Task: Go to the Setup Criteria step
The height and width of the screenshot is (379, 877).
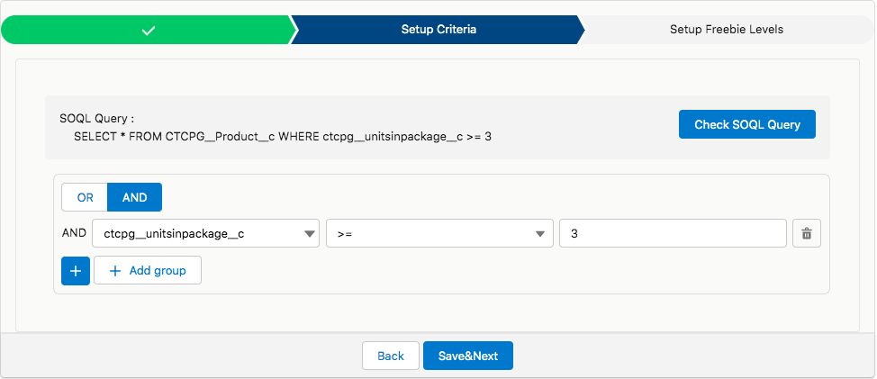Action: [x=438, y=30]
